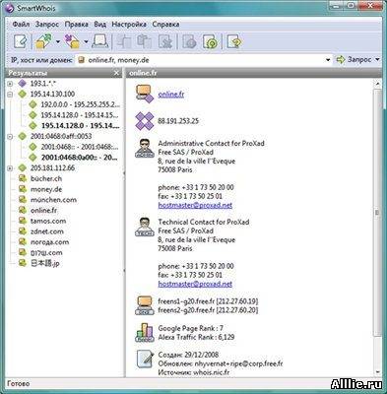Click the open folder with green arrow icon
387x394 pixels.
(43, 41)
